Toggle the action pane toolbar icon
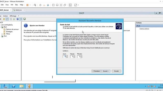Image resolution: width=163 pixels, height=91 pixels. 21,19
